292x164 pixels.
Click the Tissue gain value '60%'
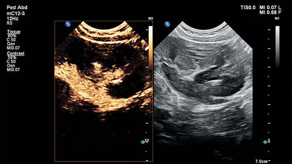(12, 36)
